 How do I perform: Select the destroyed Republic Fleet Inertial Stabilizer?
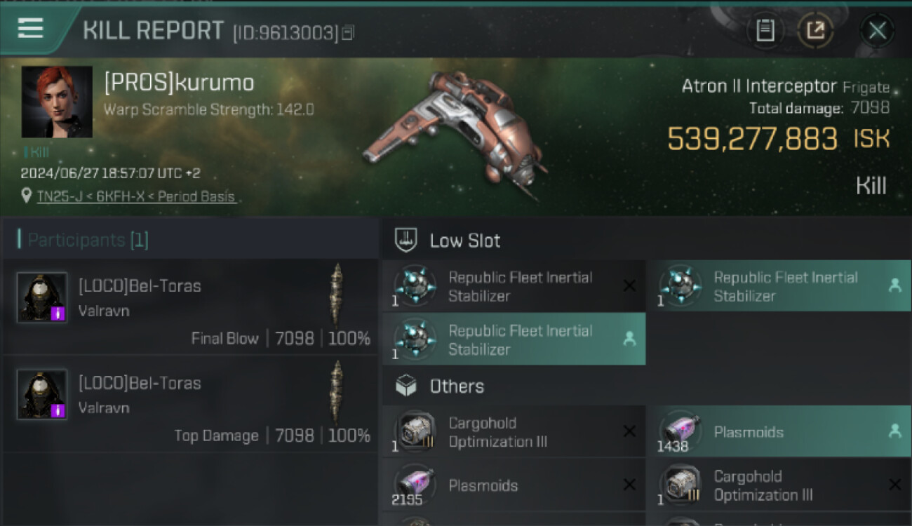[514, 287]
